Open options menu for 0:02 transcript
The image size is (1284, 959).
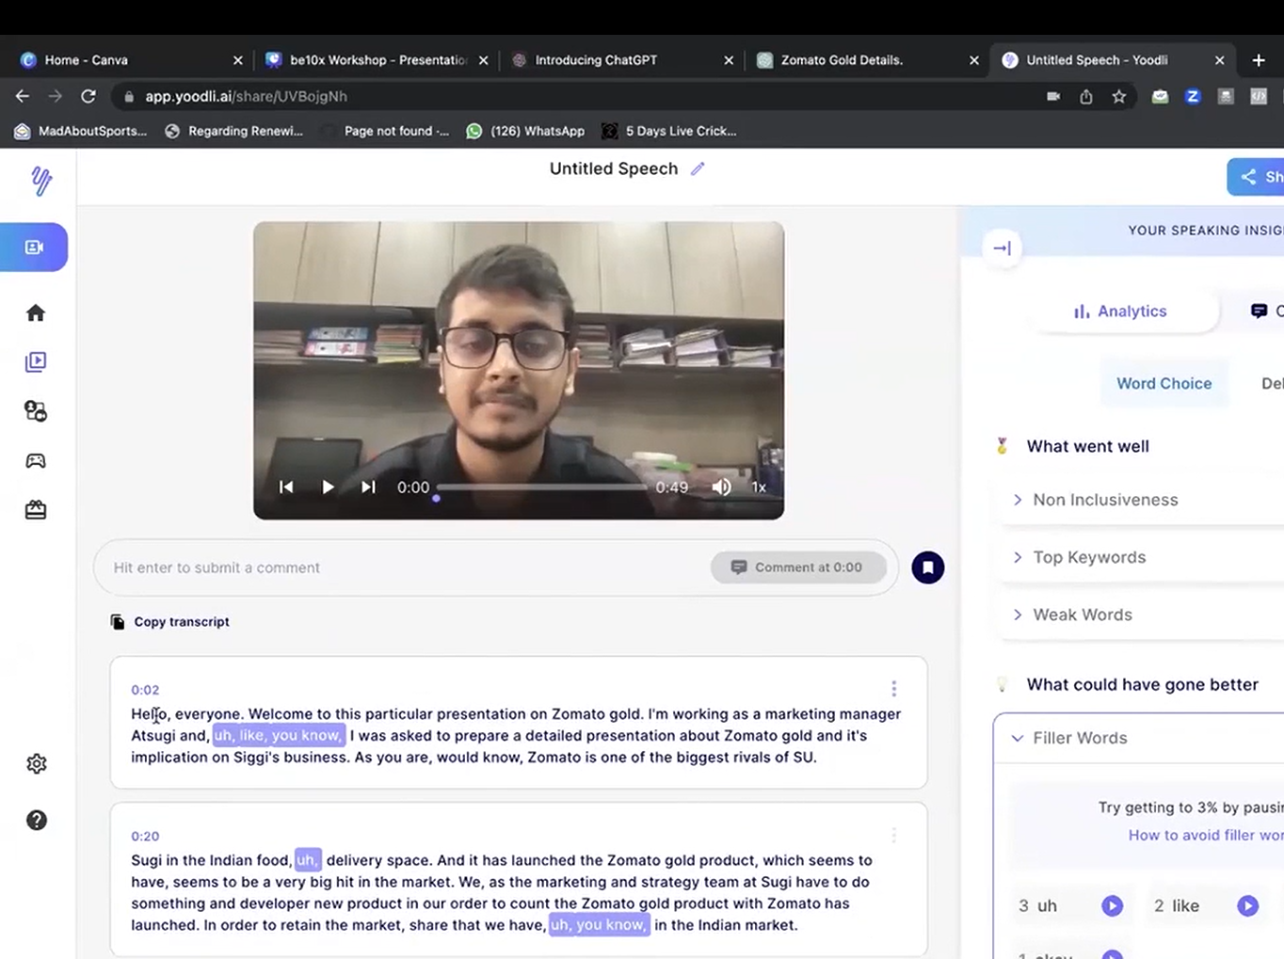click(893, 689)
